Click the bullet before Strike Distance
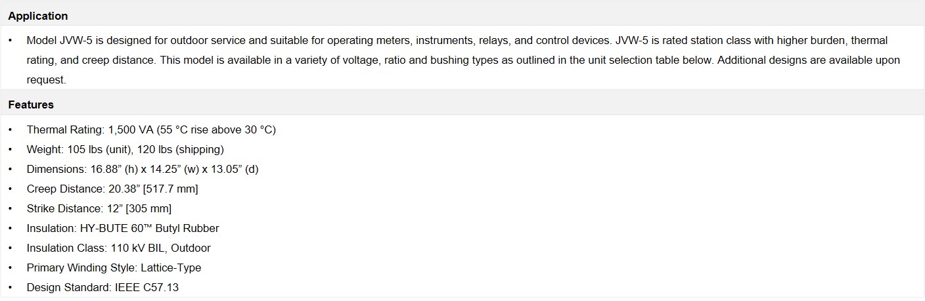 11,209
